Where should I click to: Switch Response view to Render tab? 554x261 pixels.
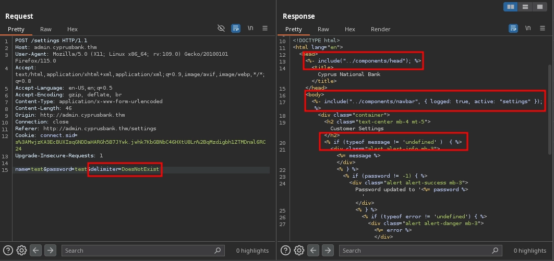(x=380, y=29)
